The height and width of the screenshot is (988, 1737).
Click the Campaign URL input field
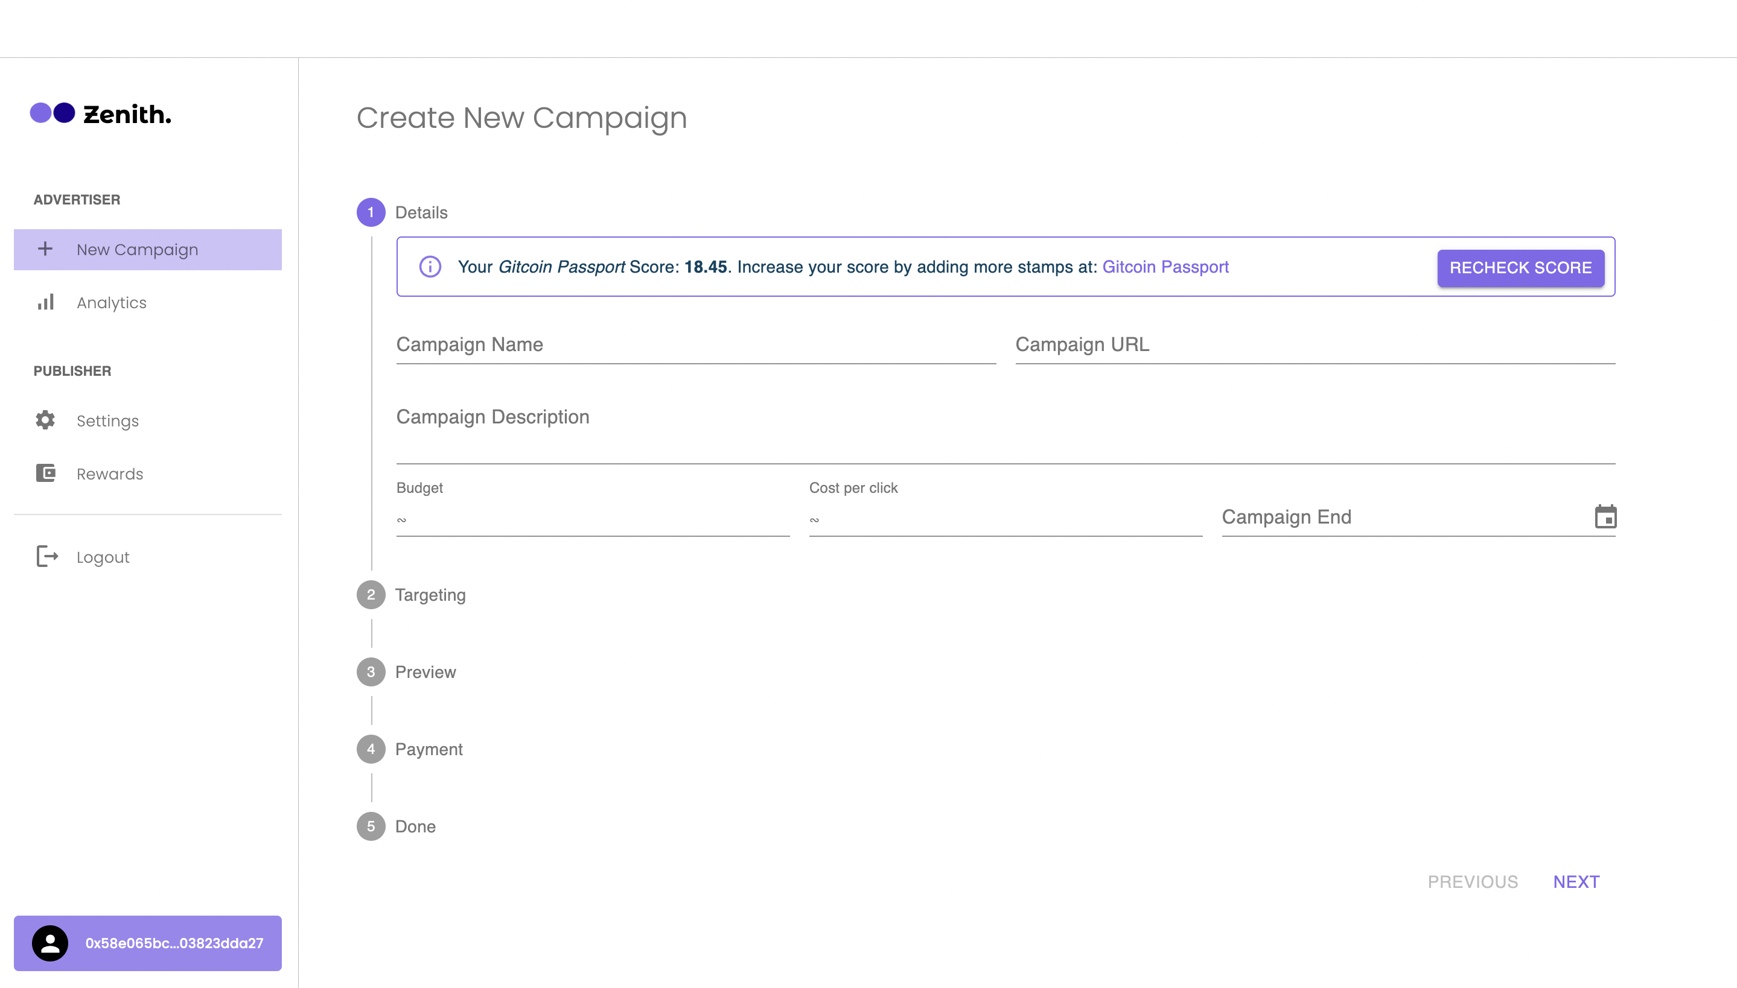(x=1314, y=346)
